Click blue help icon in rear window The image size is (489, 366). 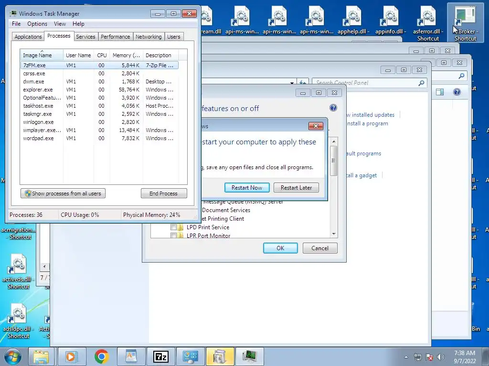click(x=457, y=92)
